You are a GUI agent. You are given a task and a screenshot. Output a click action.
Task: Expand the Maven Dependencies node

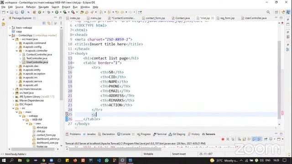click(13, 101)
